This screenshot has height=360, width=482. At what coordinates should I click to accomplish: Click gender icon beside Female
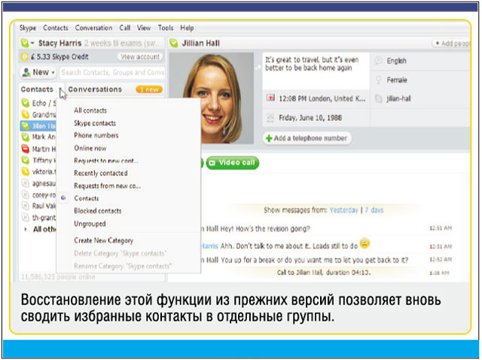[x=378, y=80]
